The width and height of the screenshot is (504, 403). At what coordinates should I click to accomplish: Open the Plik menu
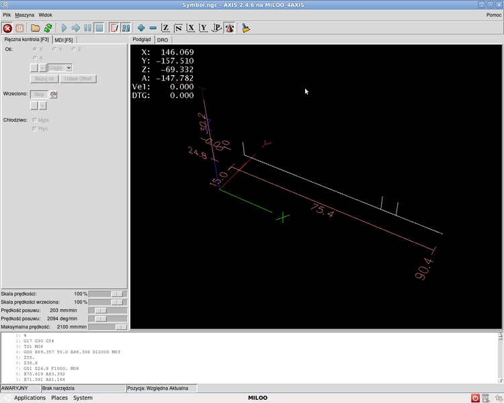point(7,15)
